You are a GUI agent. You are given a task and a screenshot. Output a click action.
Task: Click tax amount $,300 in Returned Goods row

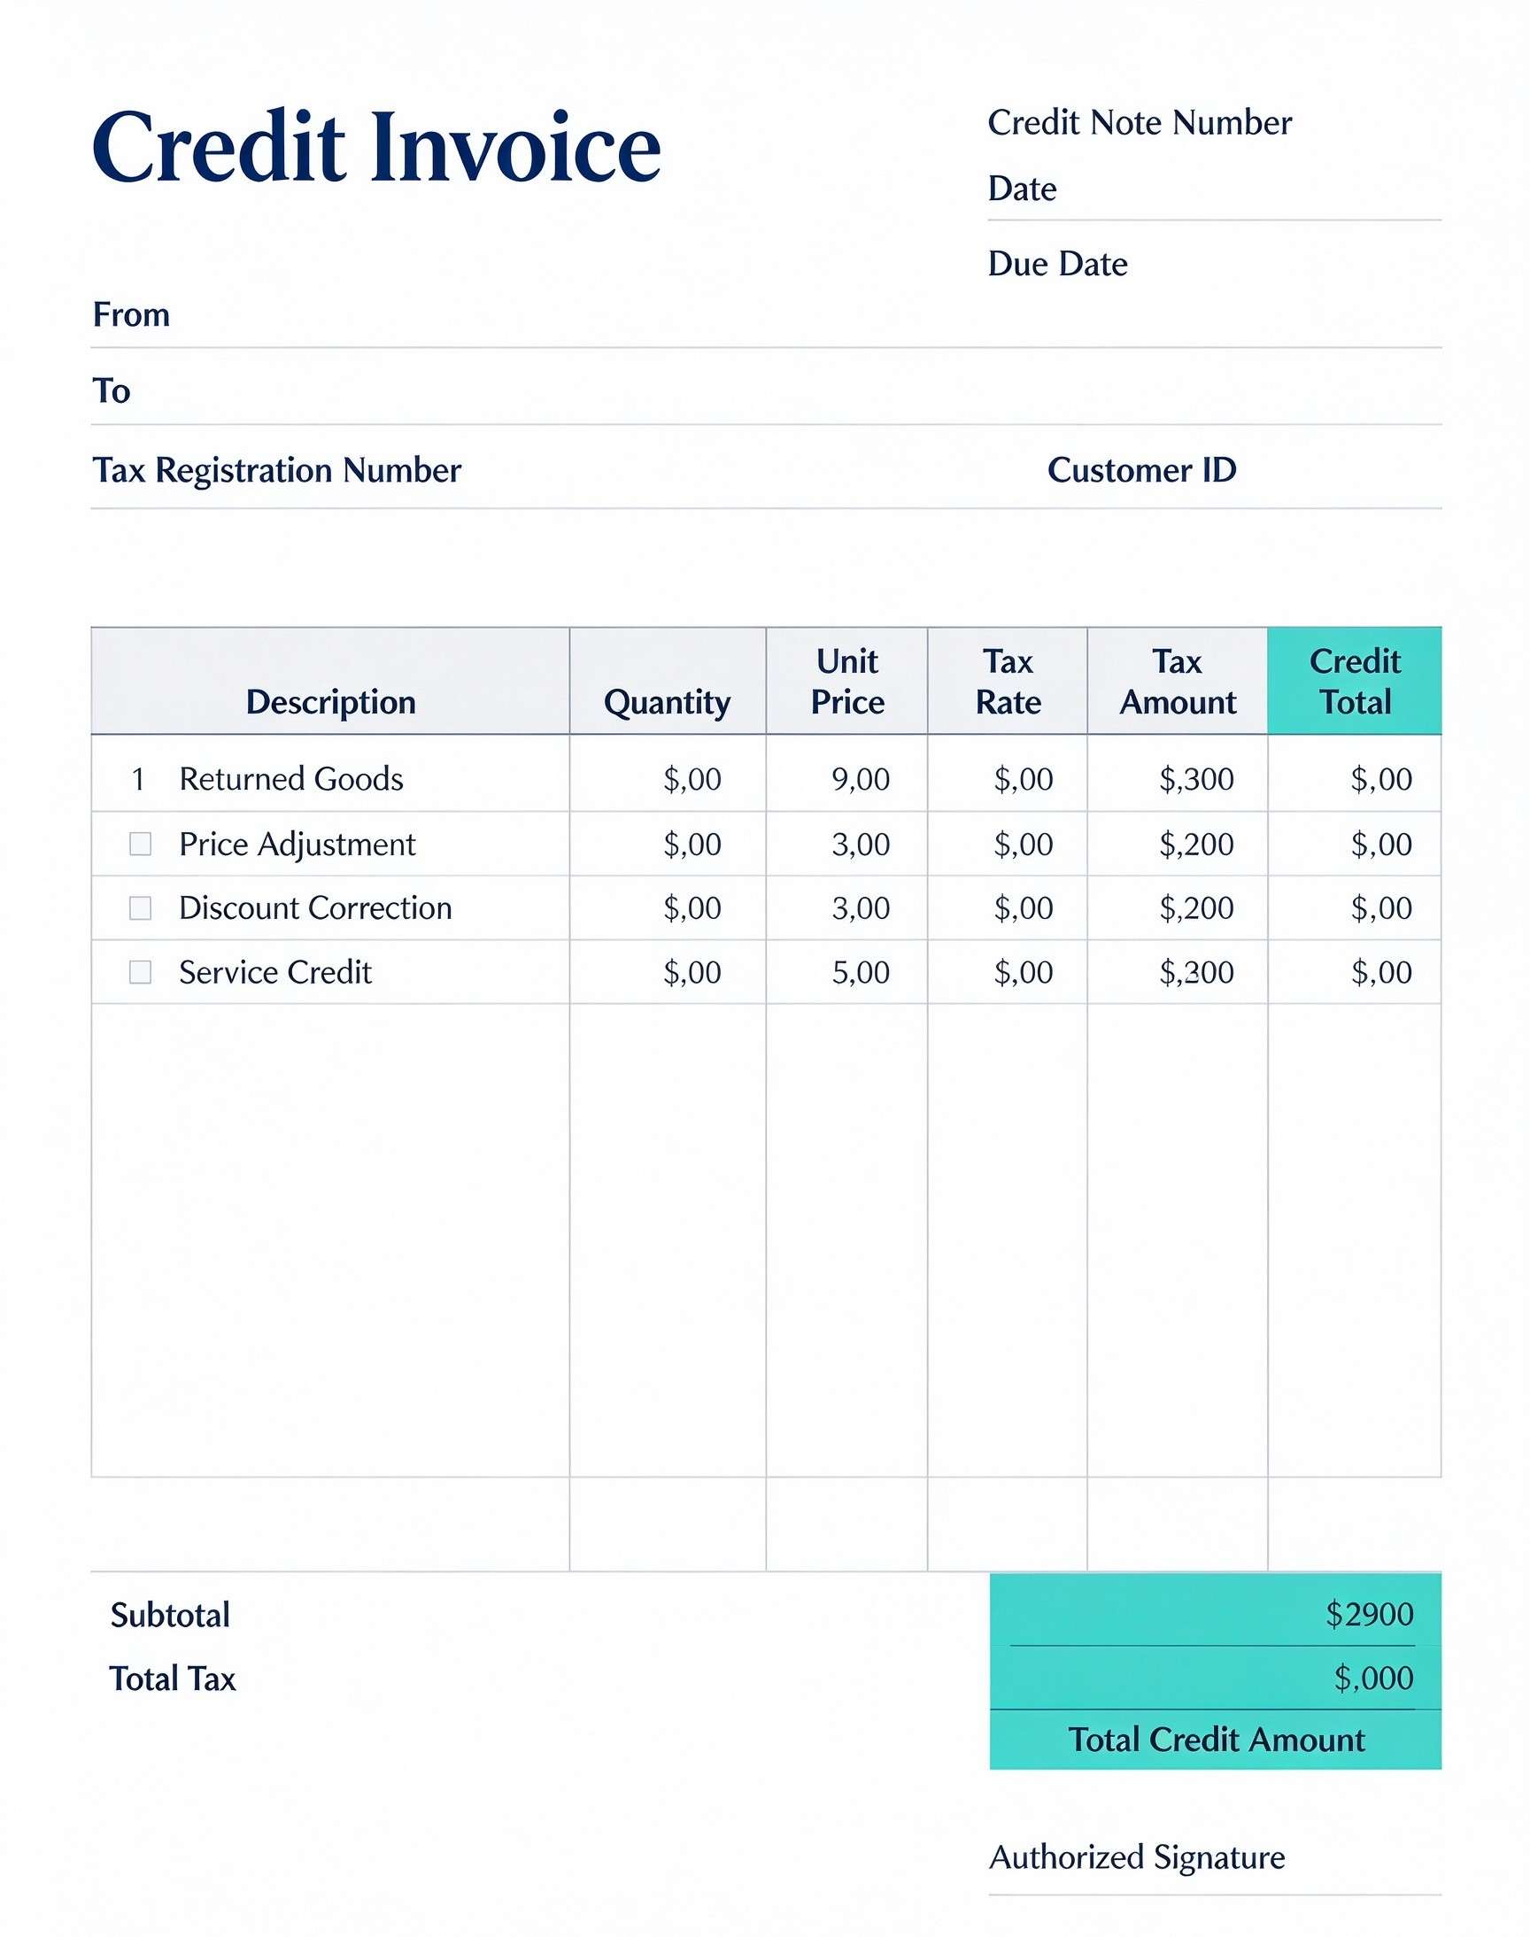pyautogui.click(x=1197, y=779)
